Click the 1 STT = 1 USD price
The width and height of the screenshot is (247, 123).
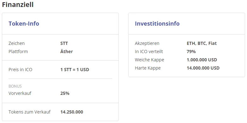click(x=75, y=70)
